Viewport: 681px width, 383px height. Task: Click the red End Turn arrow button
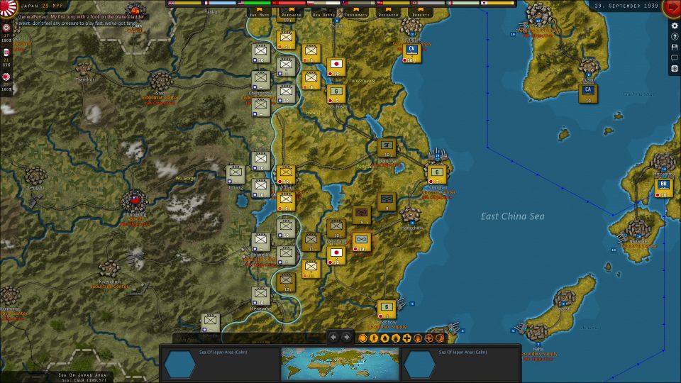pyautogui.click(x=672, y=7)
